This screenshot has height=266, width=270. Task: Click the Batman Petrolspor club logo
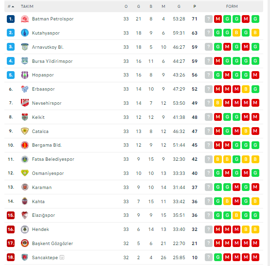click(25, 19)
